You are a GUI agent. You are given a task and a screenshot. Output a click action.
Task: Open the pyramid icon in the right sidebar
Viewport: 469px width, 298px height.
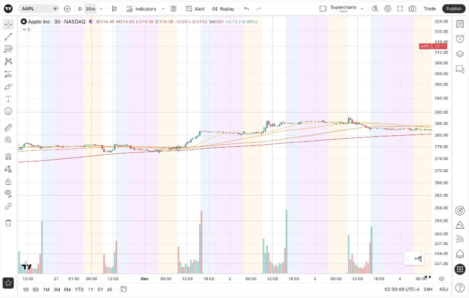pos(460,225)
